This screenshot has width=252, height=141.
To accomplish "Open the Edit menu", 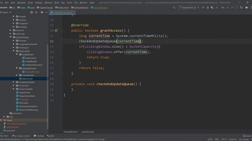I will [7, 3].
